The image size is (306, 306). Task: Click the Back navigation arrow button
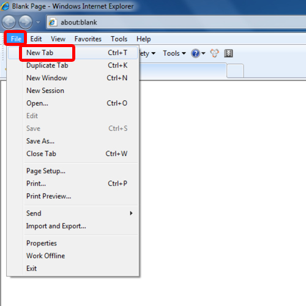[x=9, y=22]
